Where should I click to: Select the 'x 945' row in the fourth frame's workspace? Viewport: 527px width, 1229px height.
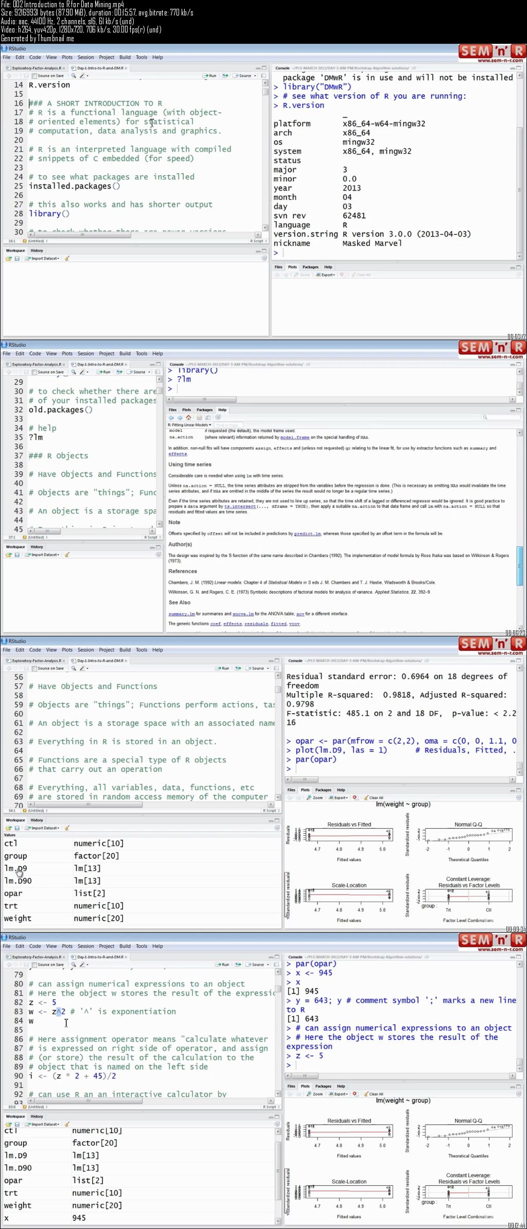(138, 1218)
